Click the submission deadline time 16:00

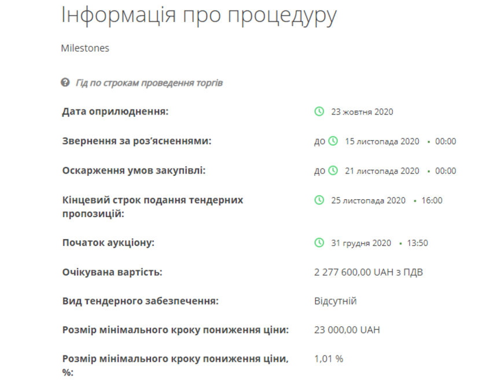click(x=432, y=200)
